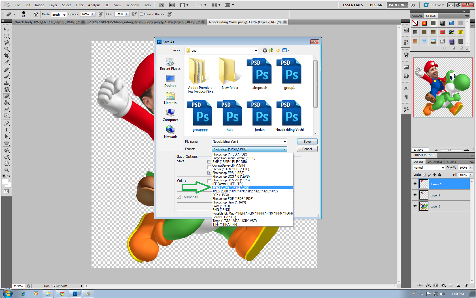Image resolution: width=476 pixels, height=298 pixels.
Task: Open the File name dropdown
Action: point(285,142)
